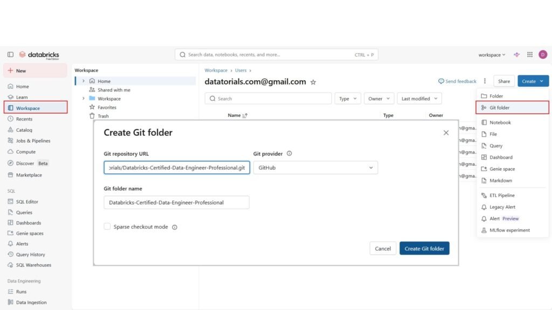Choose ETL Pipeline in Create menu

coord(501,195)
